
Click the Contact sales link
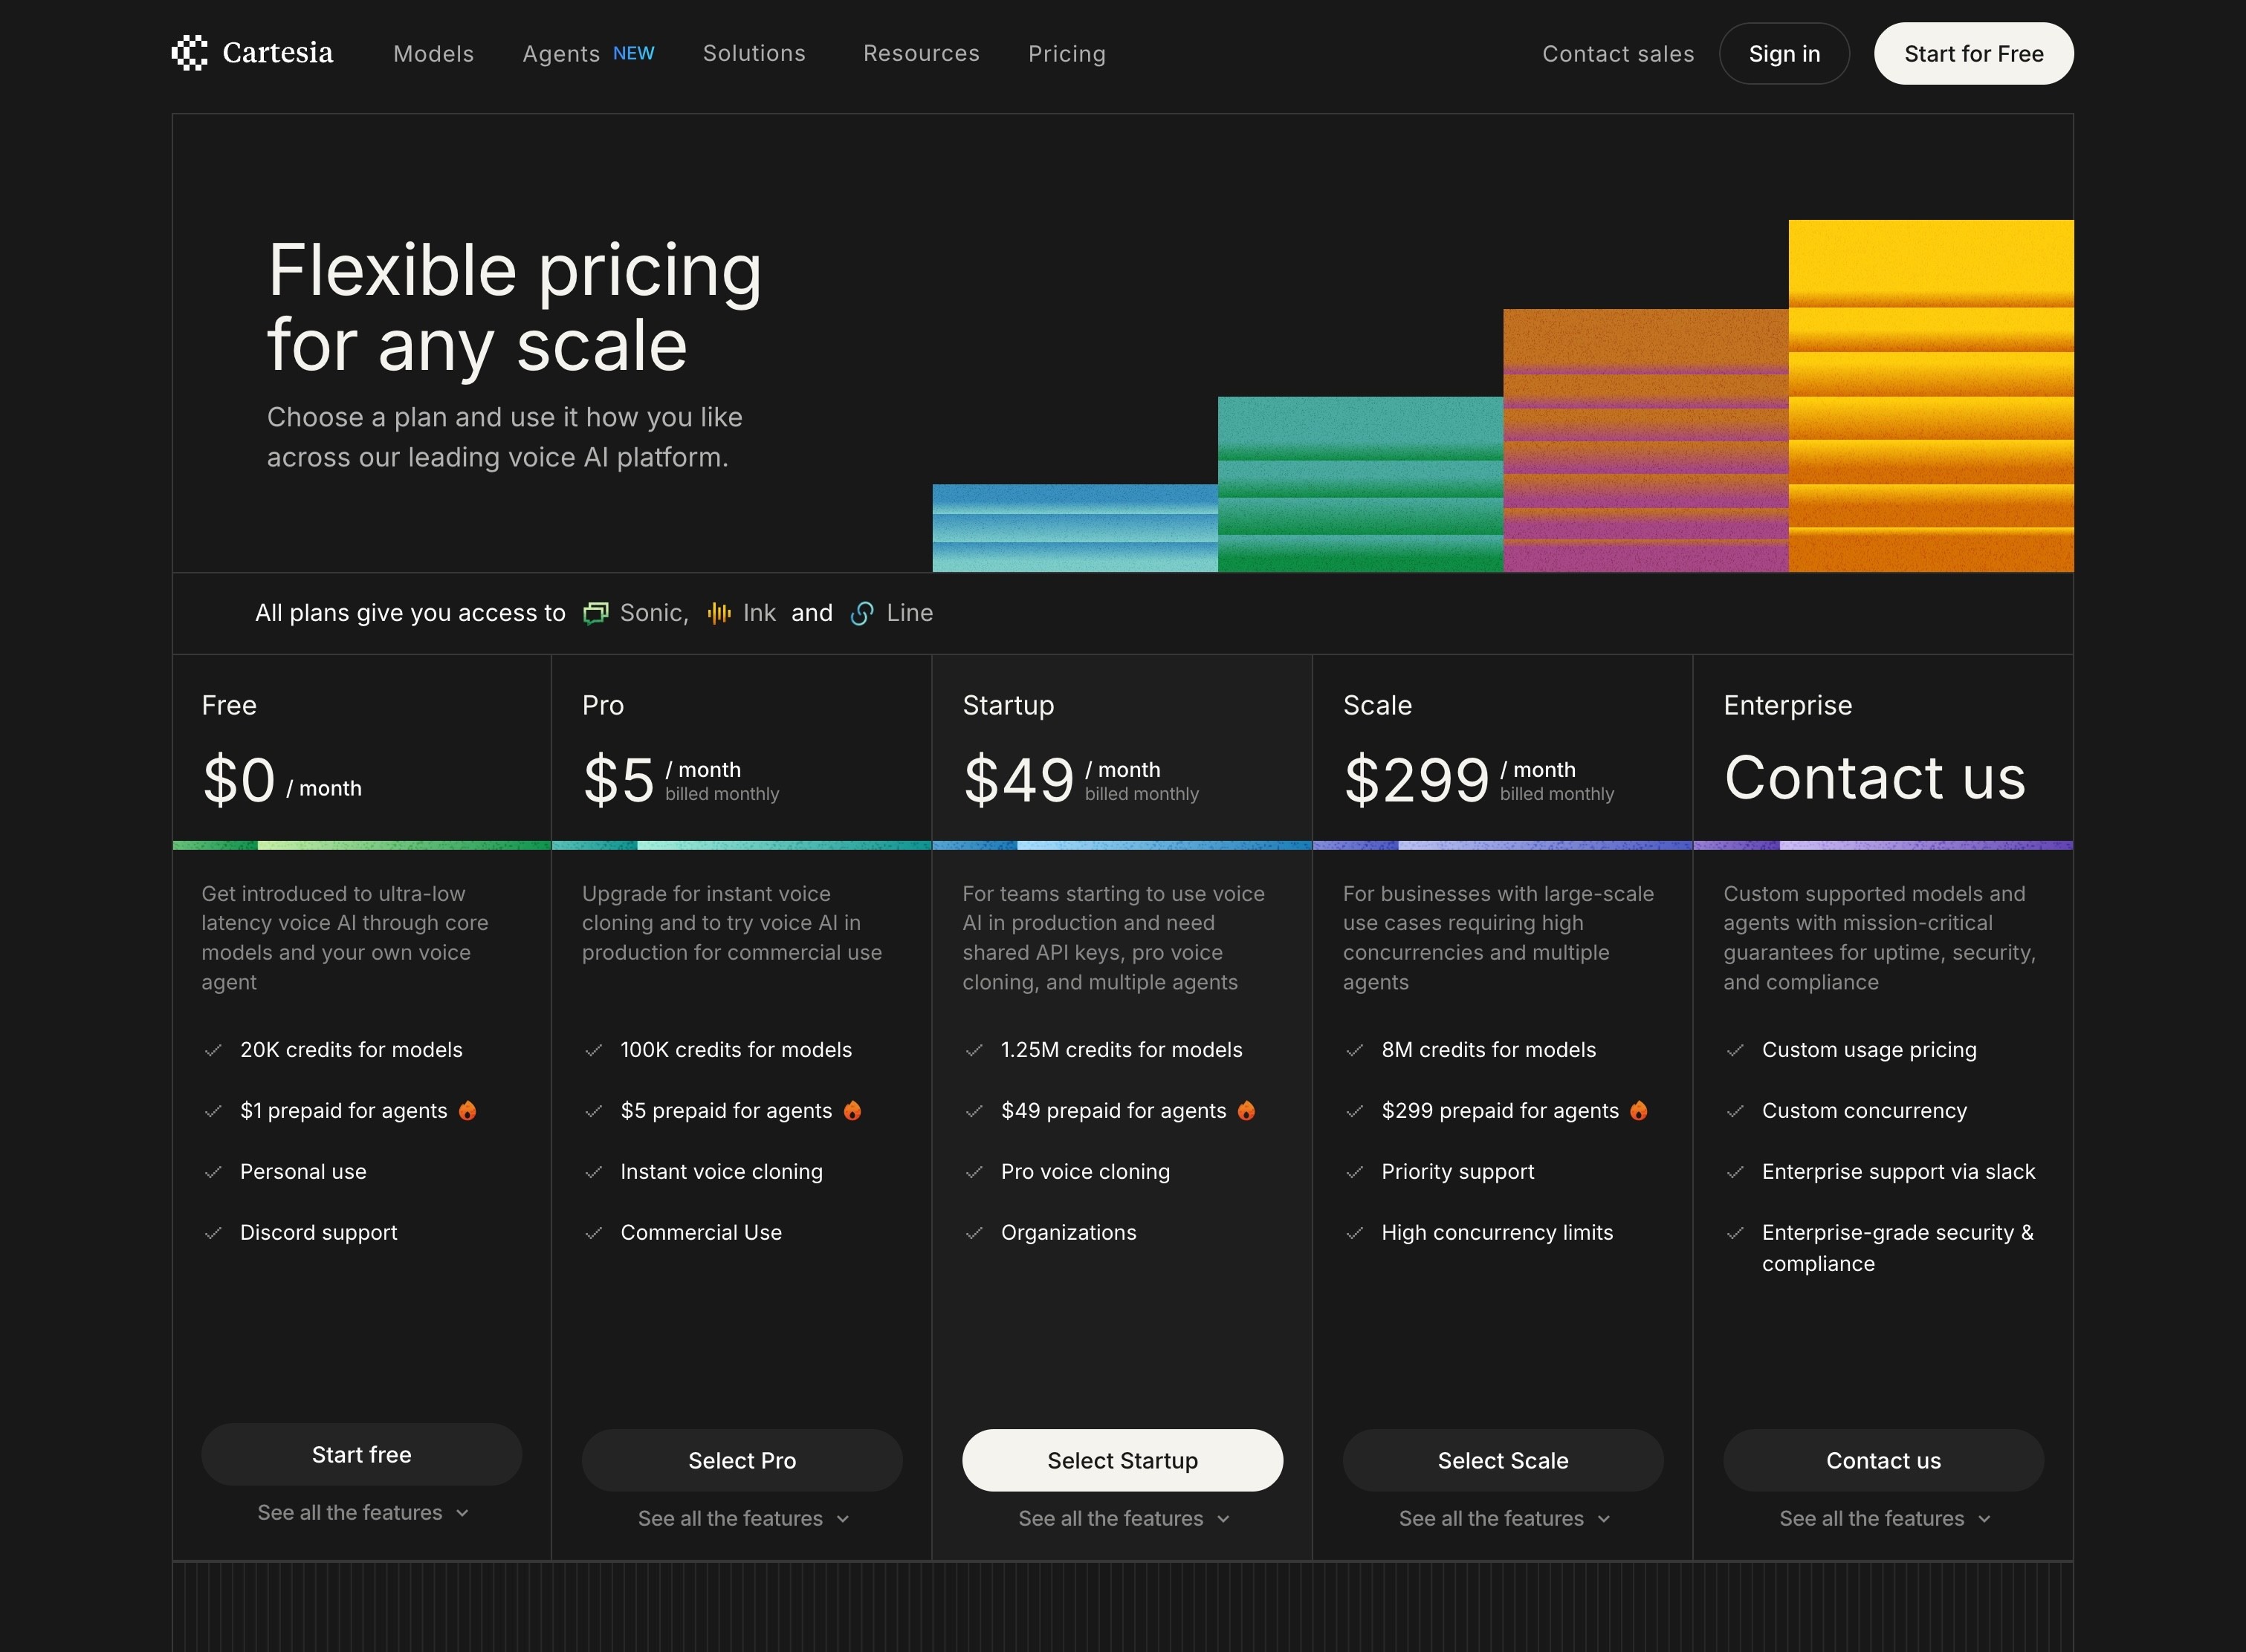pyautogui.click(x=1618, y=54)
